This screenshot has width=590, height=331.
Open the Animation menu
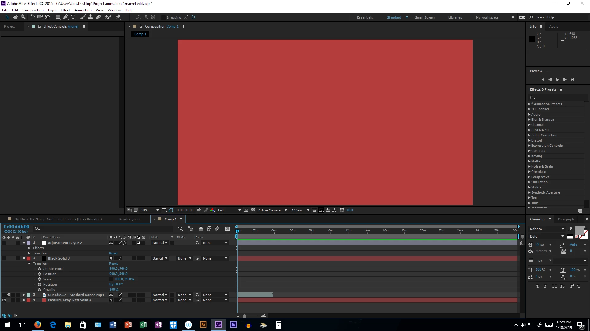tap(83, 10)
